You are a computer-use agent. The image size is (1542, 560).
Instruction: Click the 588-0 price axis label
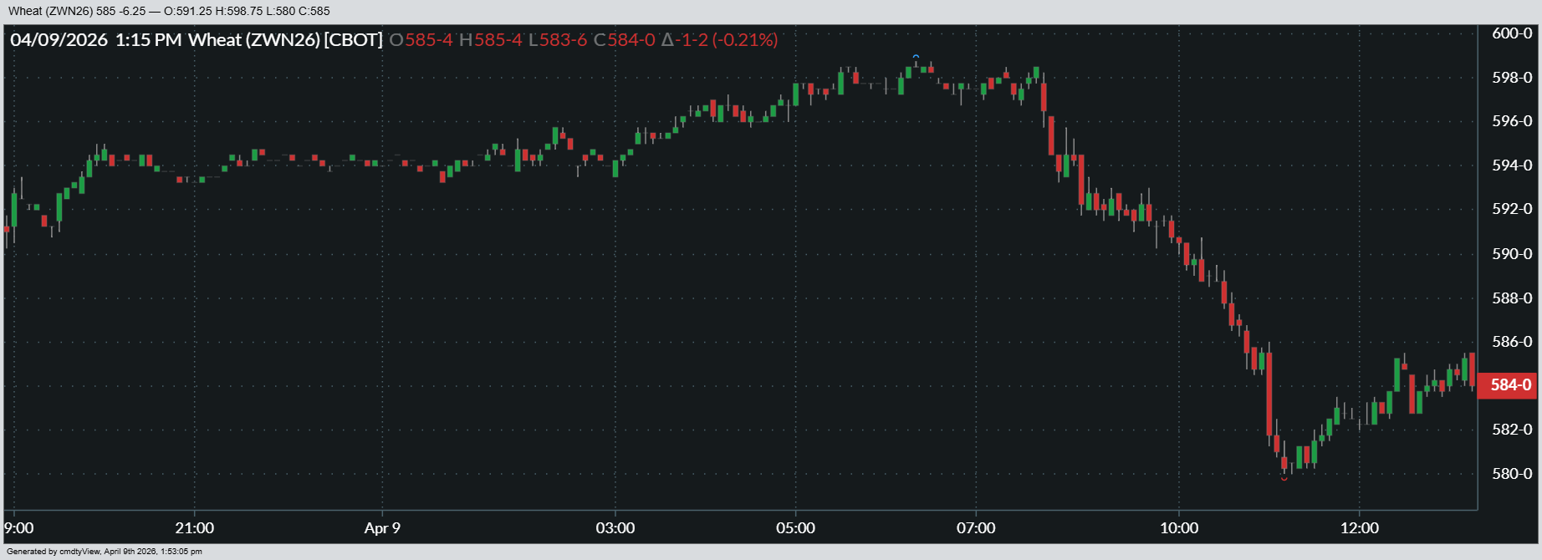[x=1512, y=298]
